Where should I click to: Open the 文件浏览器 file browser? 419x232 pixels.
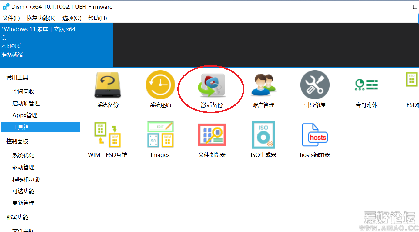coord(212,136)
